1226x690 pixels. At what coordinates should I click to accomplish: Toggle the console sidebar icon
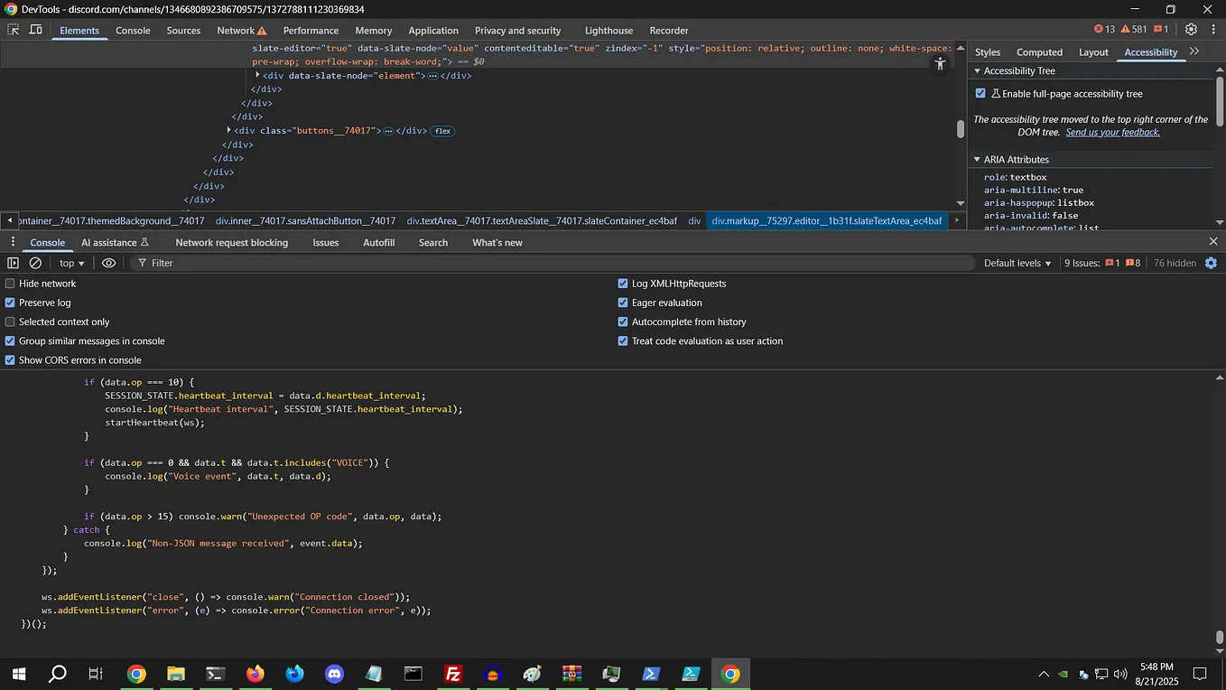[13, 263]
